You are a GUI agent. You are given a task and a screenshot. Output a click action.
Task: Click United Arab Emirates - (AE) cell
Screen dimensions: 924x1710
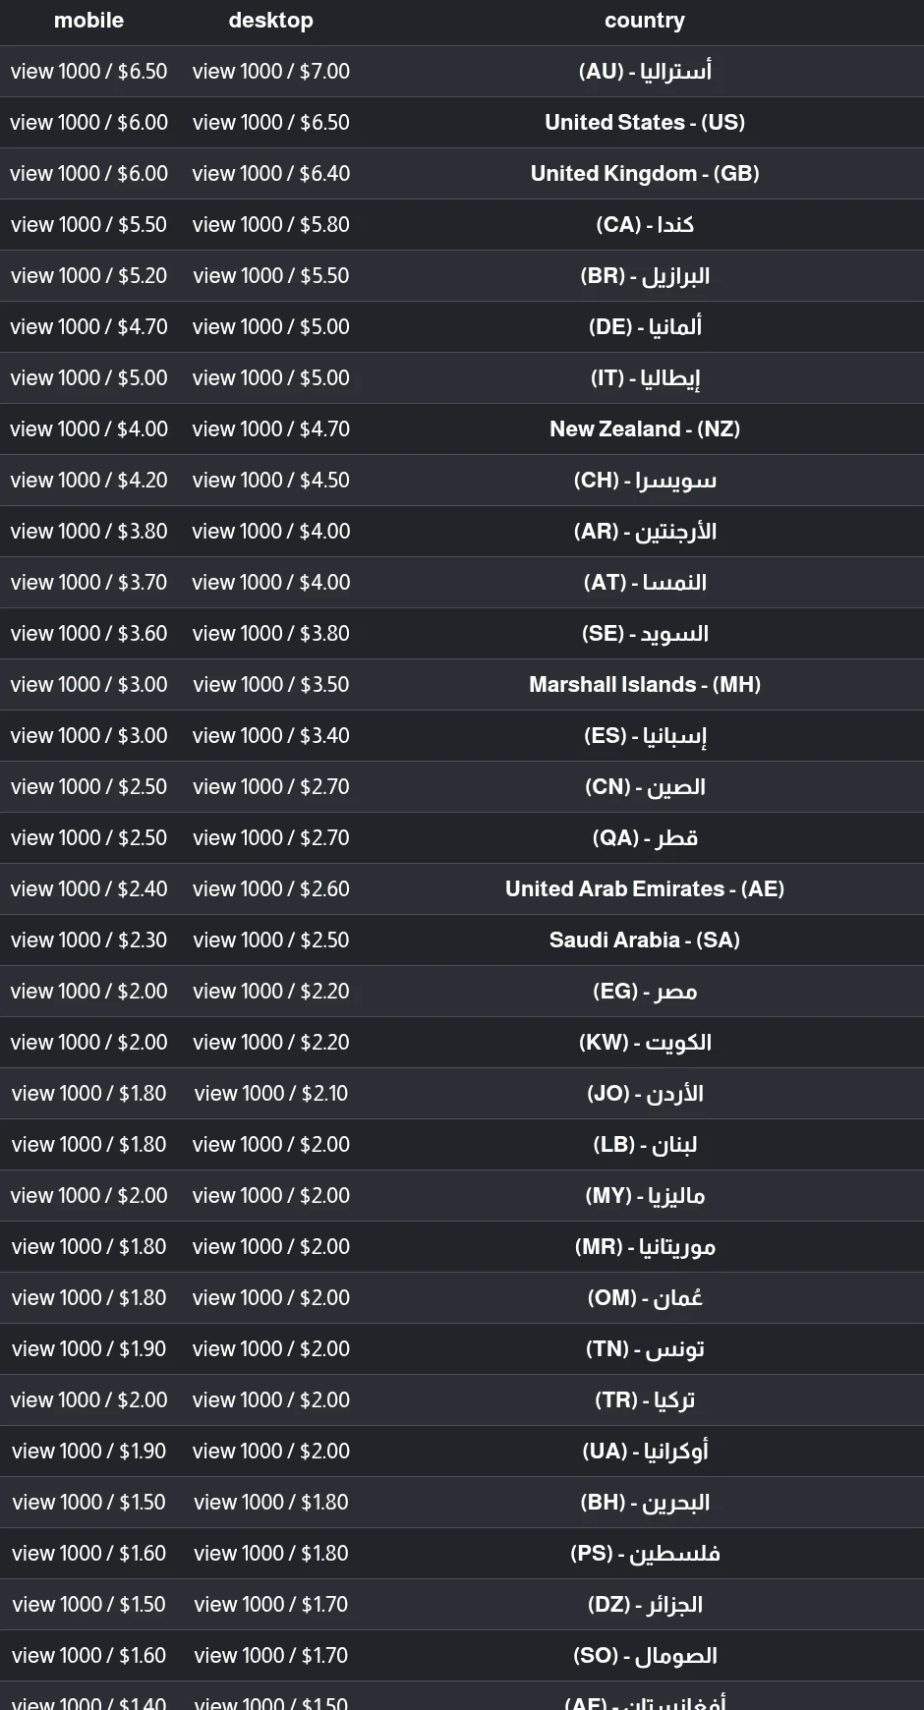[x=645, y=889]
